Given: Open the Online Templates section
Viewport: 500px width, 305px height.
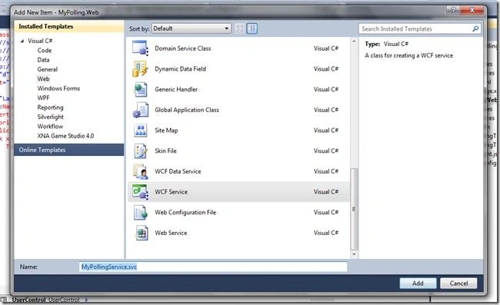Looking at the screenshot, I should 69,150.
